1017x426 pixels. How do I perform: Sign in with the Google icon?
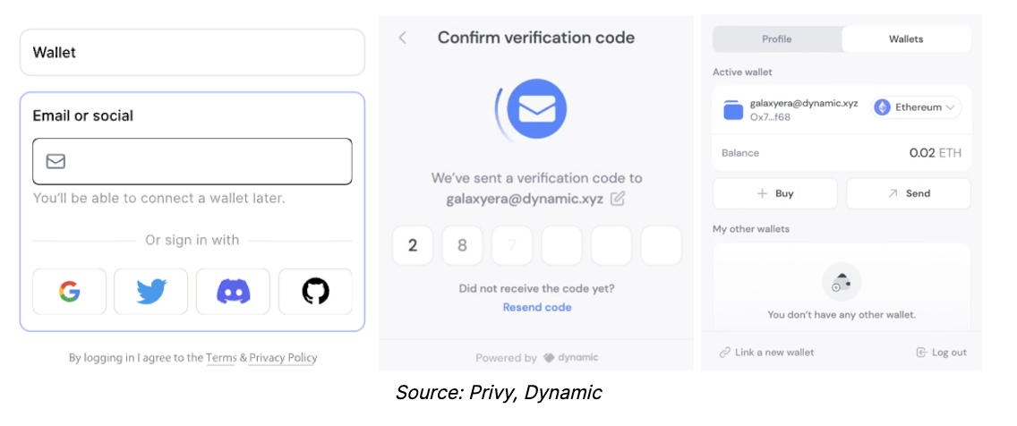click(x=70, y=292)
